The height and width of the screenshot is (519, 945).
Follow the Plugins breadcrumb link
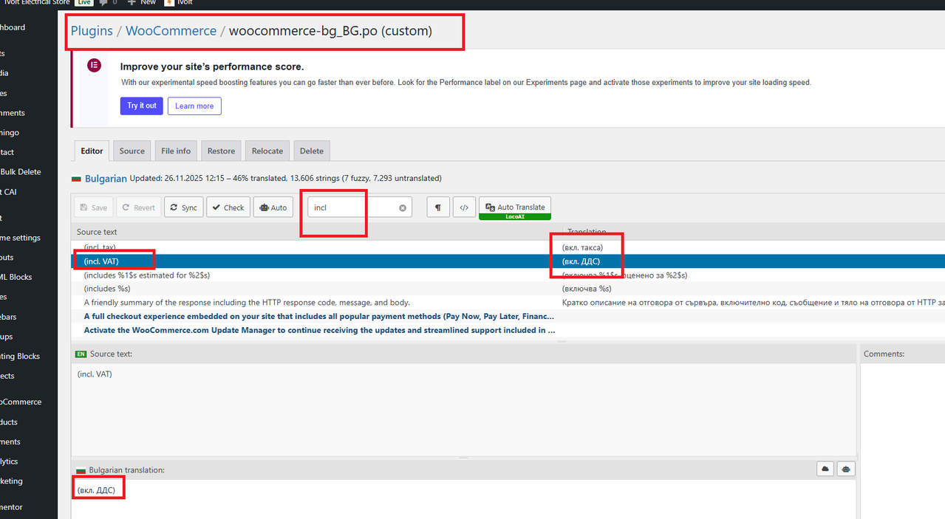[x=92, y=31]
